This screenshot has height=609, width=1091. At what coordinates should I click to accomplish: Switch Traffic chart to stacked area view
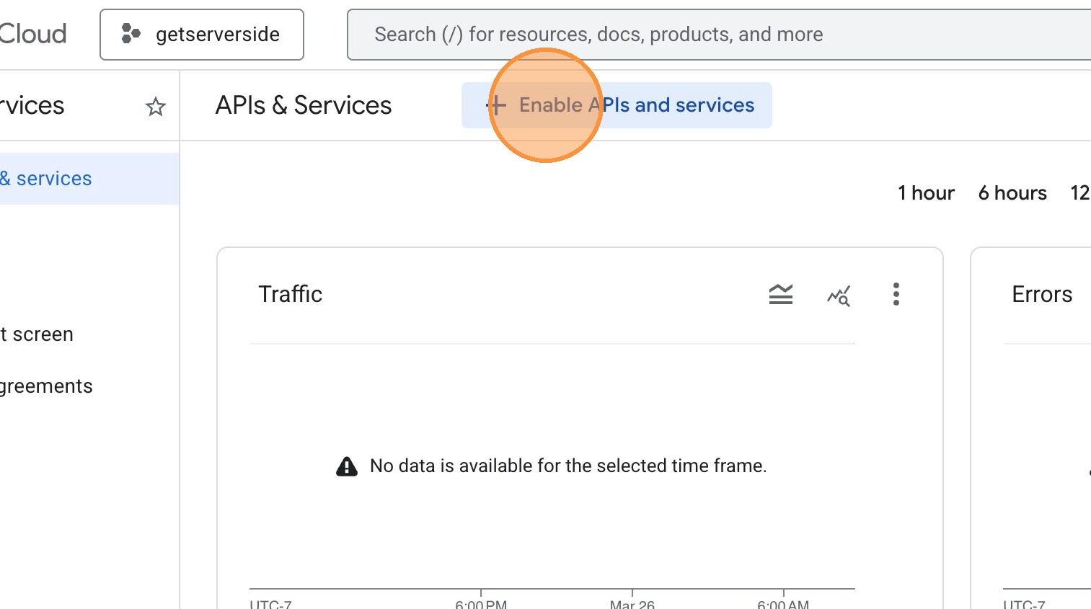780,294
